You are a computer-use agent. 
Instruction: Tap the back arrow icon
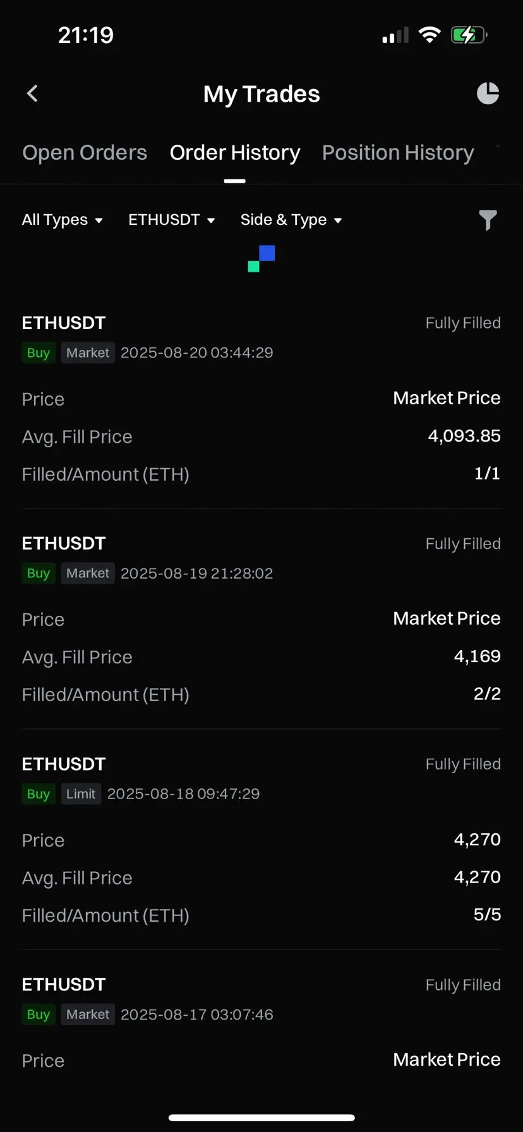click(x=32, y=93)
